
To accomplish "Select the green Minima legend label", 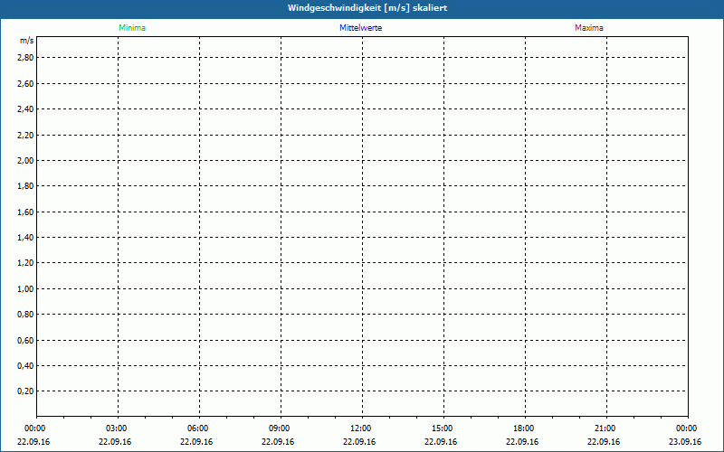I will point(132,28).
